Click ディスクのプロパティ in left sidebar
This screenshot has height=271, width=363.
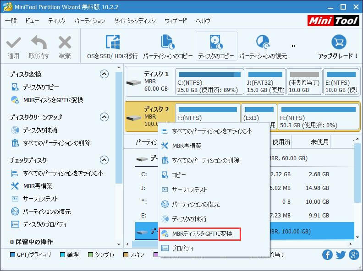(x=45, y=224)
